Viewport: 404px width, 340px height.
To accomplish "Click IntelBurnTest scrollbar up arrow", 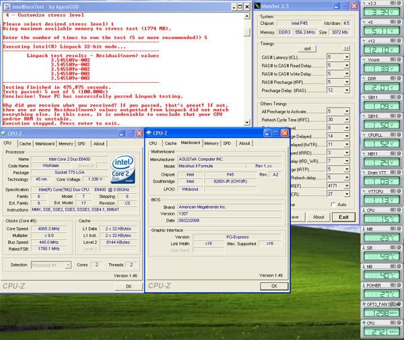I will pyautogui.click(x=247, y=16).
